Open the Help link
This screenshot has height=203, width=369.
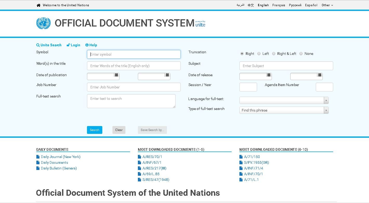coord(91,45)
